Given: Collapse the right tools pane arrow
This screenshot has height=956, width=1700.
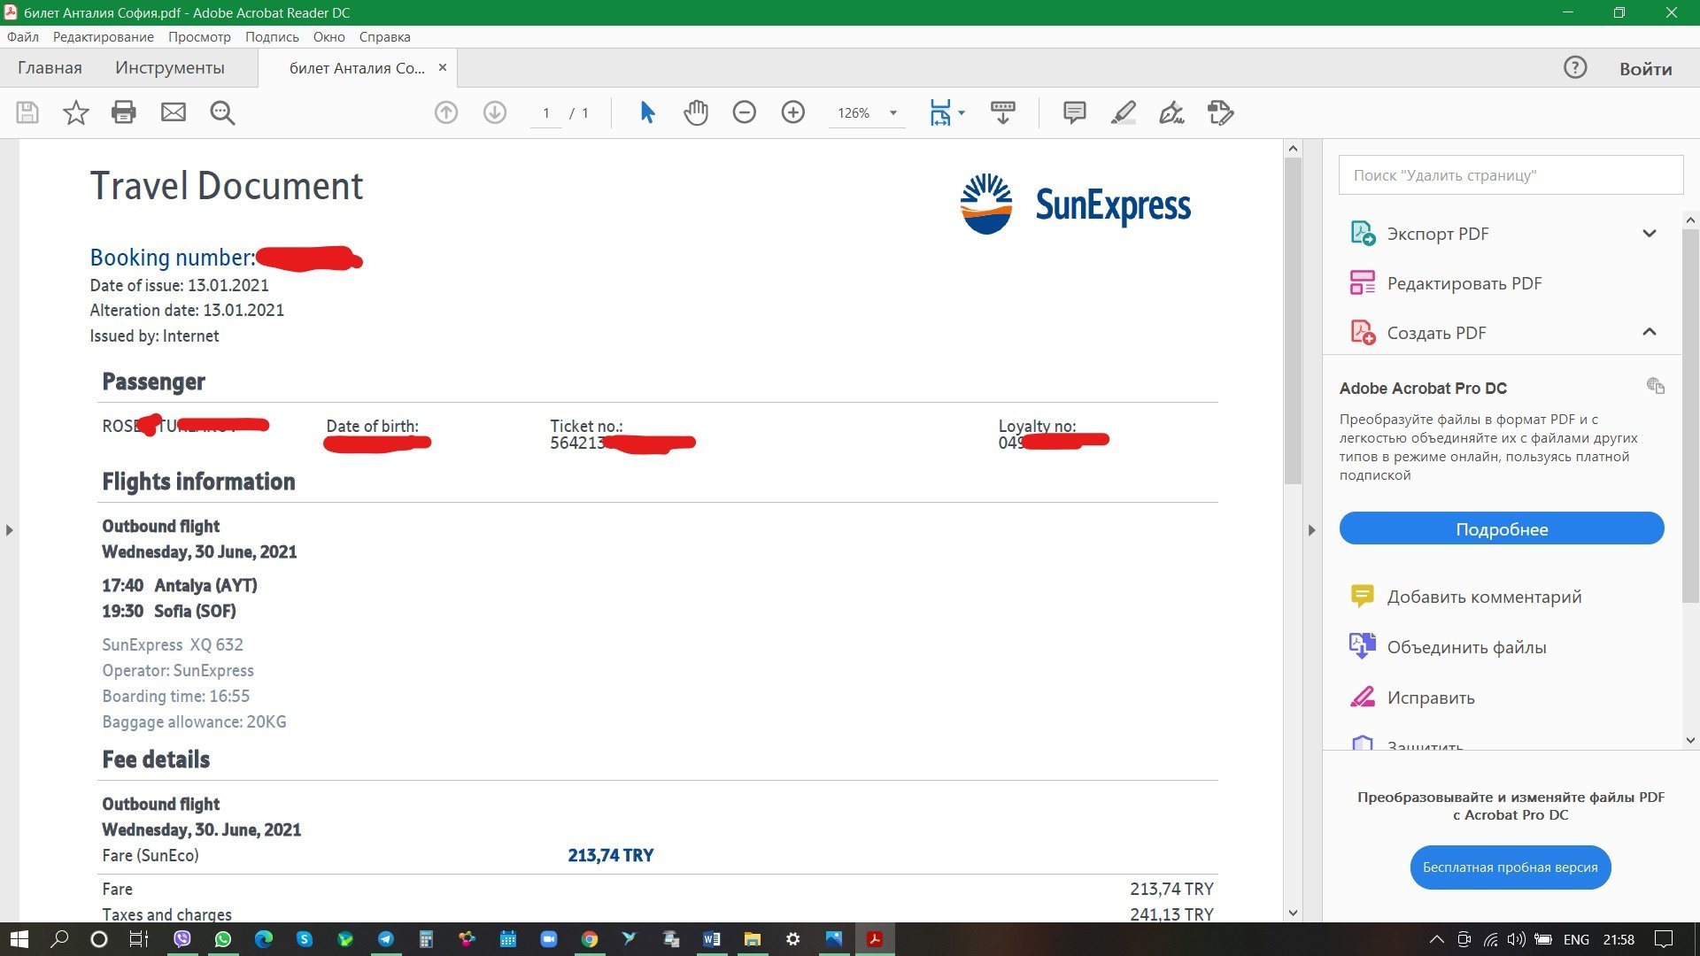Looking at the screenshot, I should coord(1311,530).
